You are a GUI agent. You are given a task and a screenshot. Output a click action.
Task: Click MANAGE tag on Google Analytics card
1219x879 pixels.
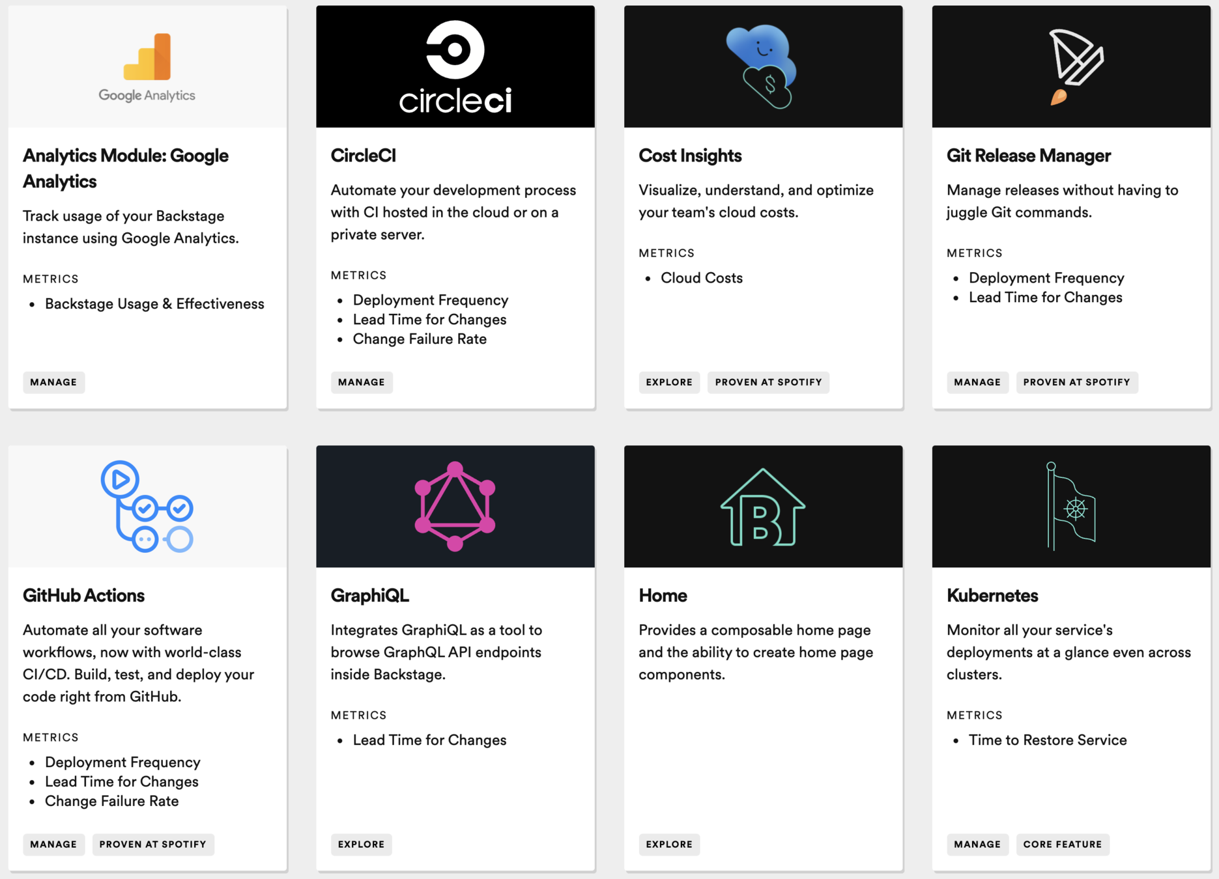click(53, 382)
